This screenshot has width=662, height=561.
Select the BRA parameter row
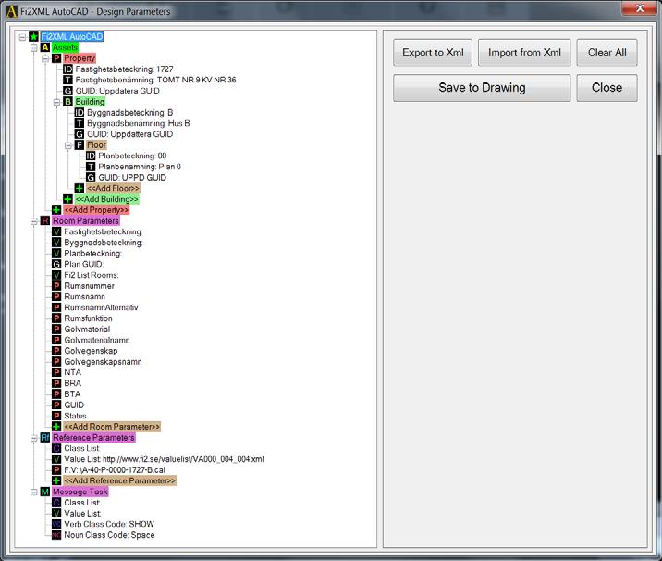pos(73,383)
